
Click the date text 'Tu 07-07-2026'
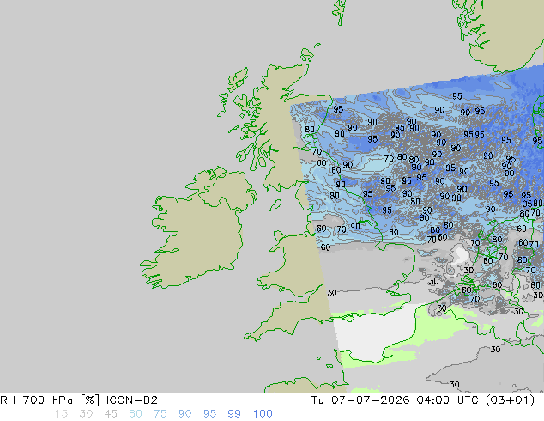pyautogui.click(x=360, y=400)
